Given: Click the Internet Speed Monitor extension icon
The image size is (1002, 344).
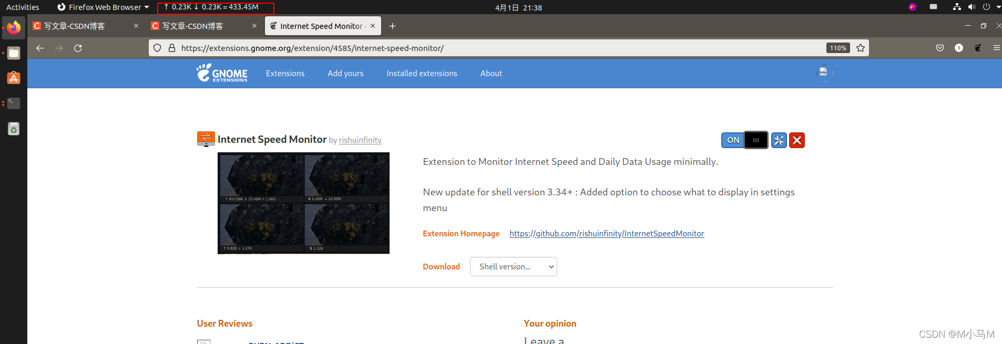Looking at the screenshot, I should (206, 139).
